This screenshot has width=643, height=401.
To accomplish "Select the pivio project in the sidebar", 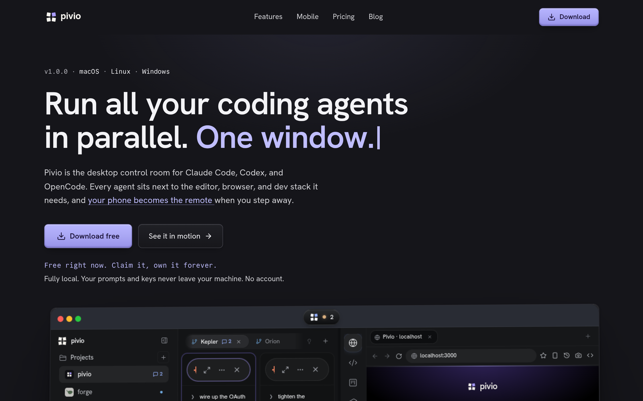I will click(x=114, y=374).
